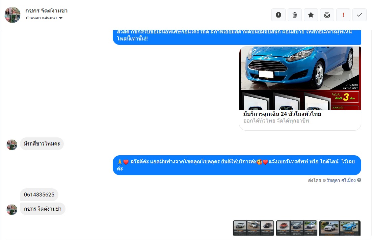The height and width of the screenshot is (240, 372).
Task: Click top blue message ending โพสนี้เท่านั้น!!
Action: 237,37
